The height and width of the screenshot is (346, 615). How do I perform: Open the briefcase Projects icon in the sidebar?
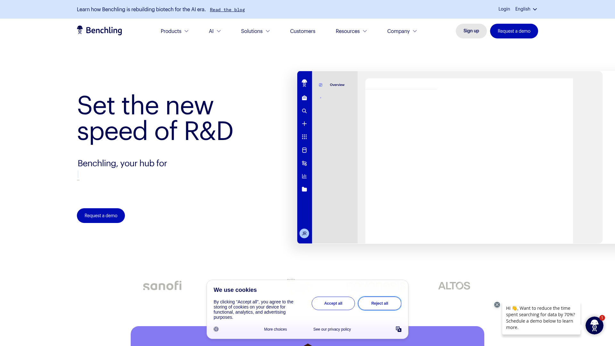(304, 98)
